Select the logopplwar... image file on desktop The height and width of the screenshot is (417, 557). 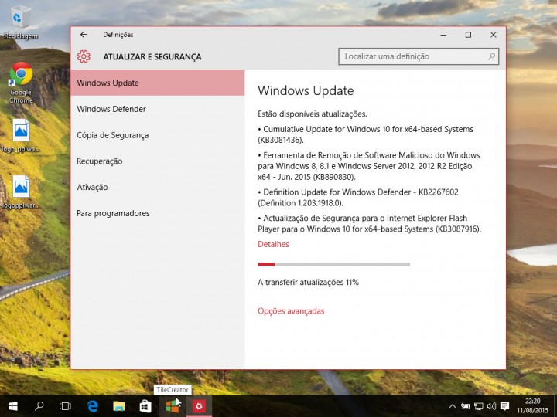click(x=21, y=192)
